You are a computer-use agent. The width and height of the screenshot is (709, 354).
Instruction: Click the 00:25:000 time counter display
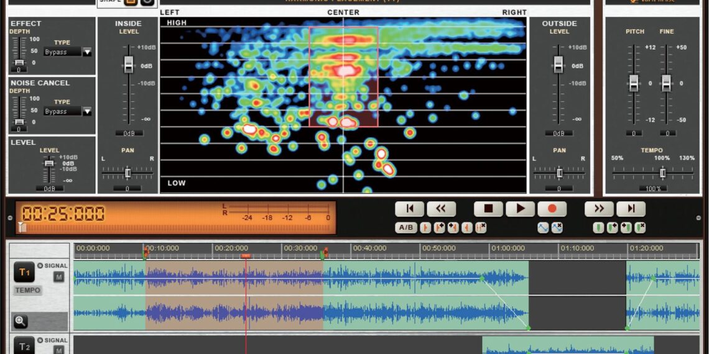(63, 214)
